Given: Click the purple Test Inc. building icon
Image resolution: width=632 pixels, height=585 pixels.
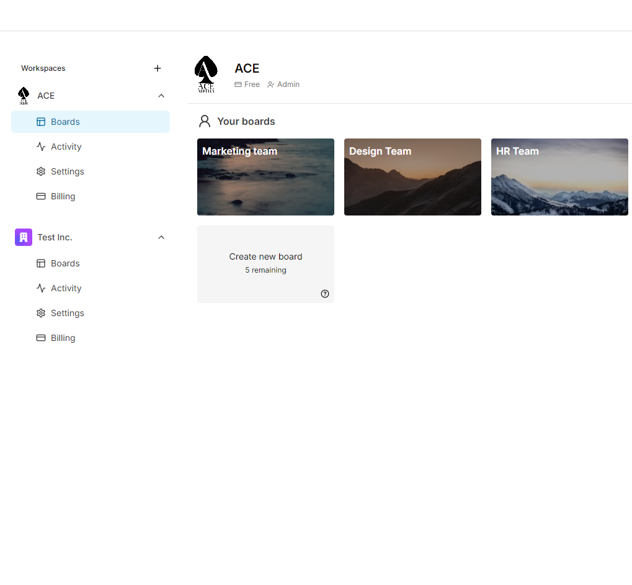Looking at the screenshot, I should tap(24, 237).
